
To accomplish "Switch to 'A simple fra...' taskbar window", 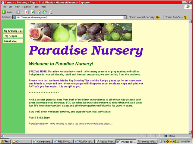I will 43,142.
